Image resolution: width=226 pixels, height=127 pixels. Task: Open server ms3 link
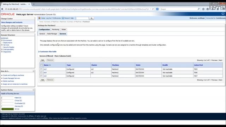pos(45,69)
